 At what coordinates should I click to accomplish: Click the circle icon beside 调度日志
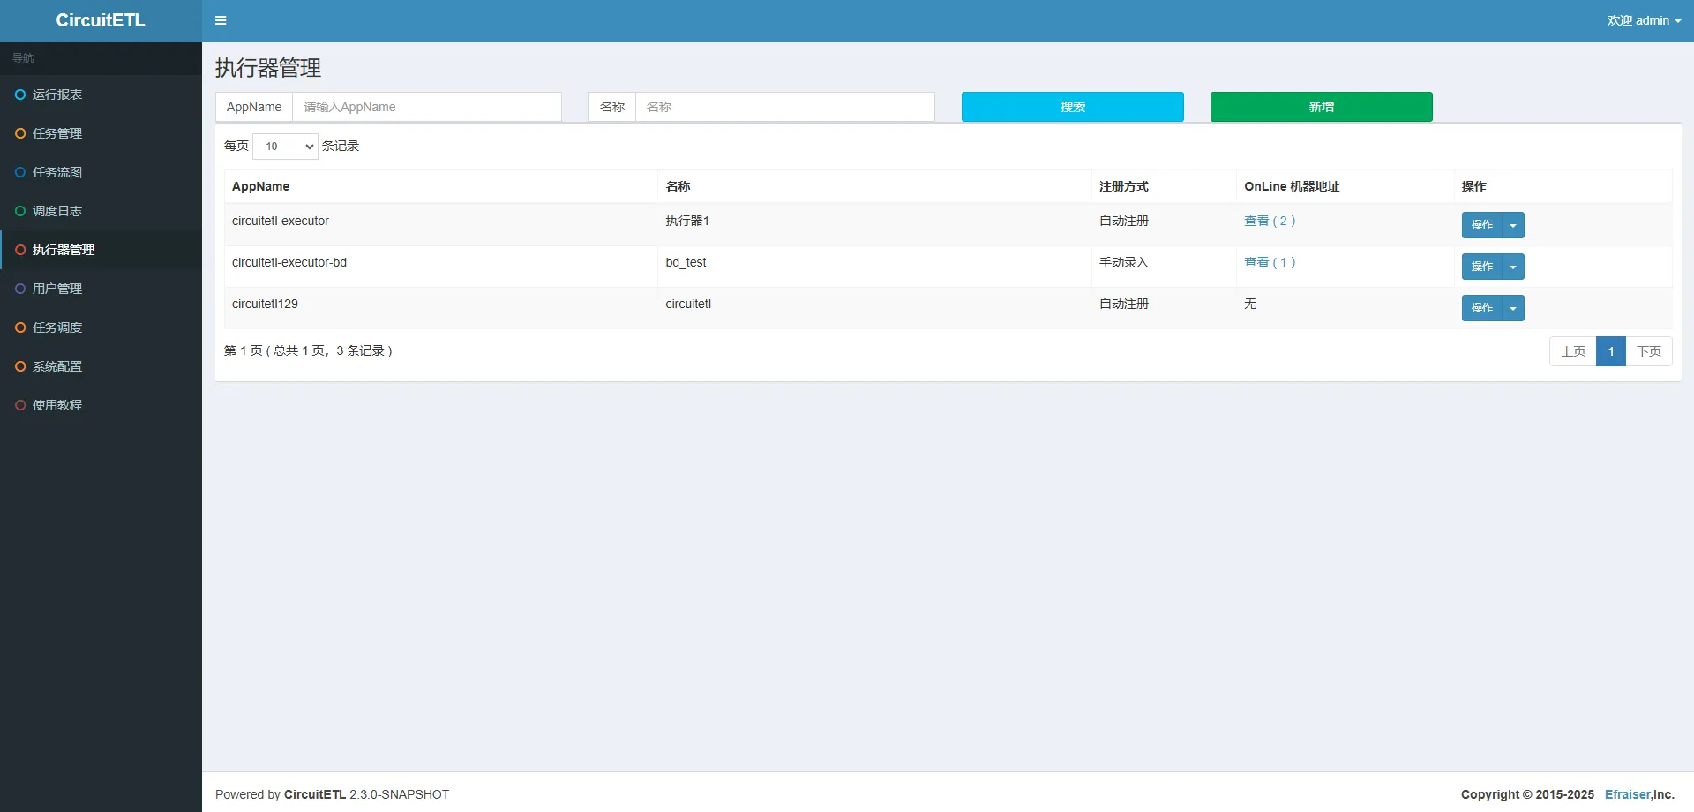coord(20,211)
